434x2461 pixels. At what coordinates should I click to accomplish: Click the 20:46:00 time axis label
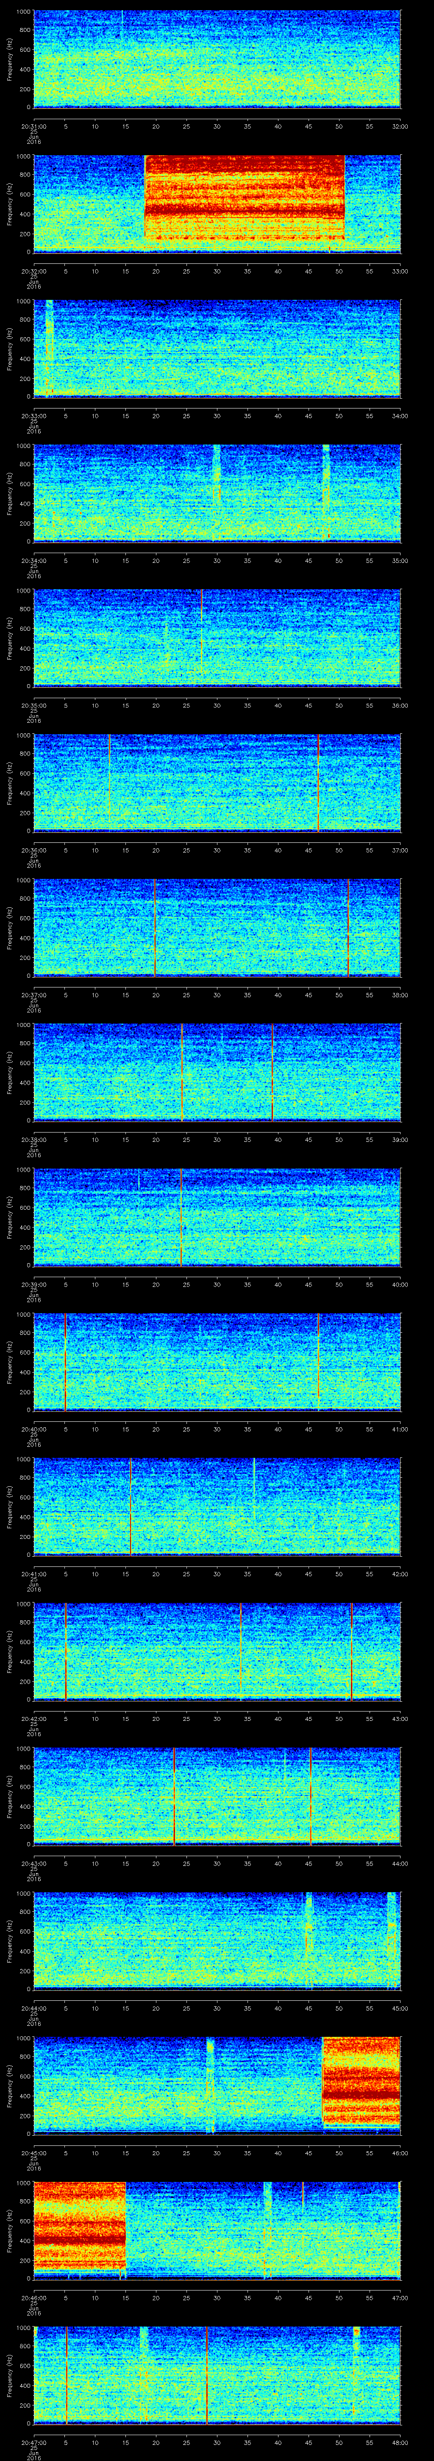(34, 2297)
